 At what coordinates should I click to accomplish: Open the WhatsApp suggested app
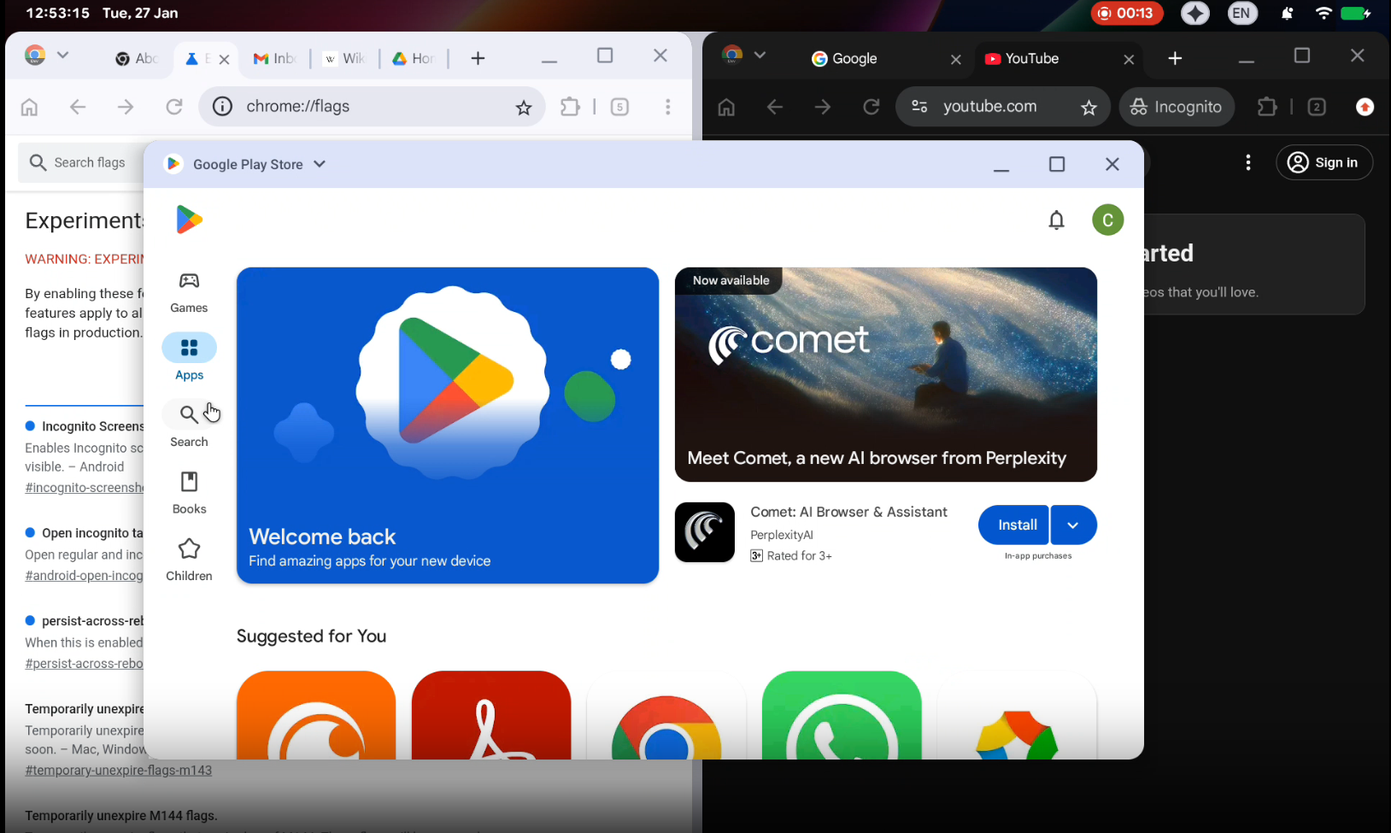click(842, 715)
